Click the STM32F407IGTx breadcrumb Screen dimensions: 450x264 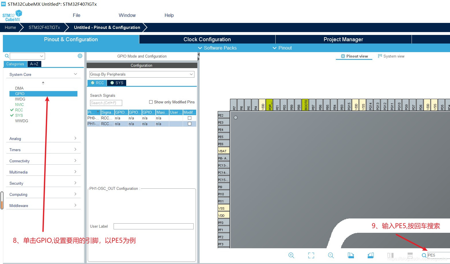pyautogui.click(x=44, y=27)
